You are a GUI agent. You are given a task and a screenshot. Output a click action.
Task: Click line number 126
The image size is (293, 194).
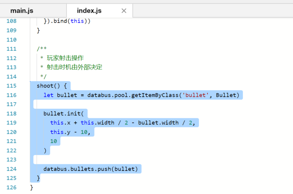point(11,187)
